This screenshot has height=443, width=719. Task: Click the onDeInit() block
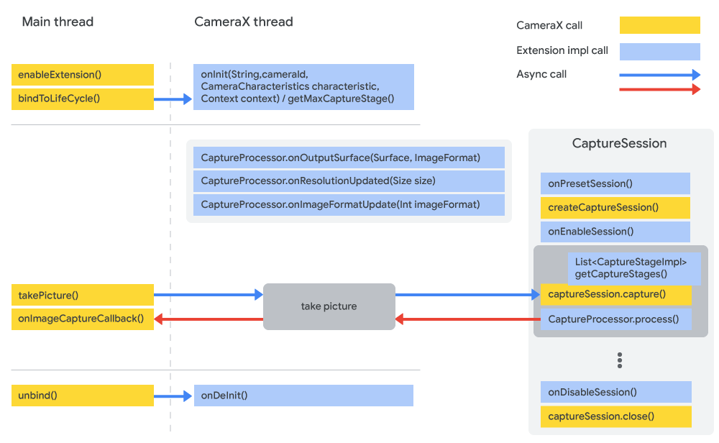(x=303, y=395)
